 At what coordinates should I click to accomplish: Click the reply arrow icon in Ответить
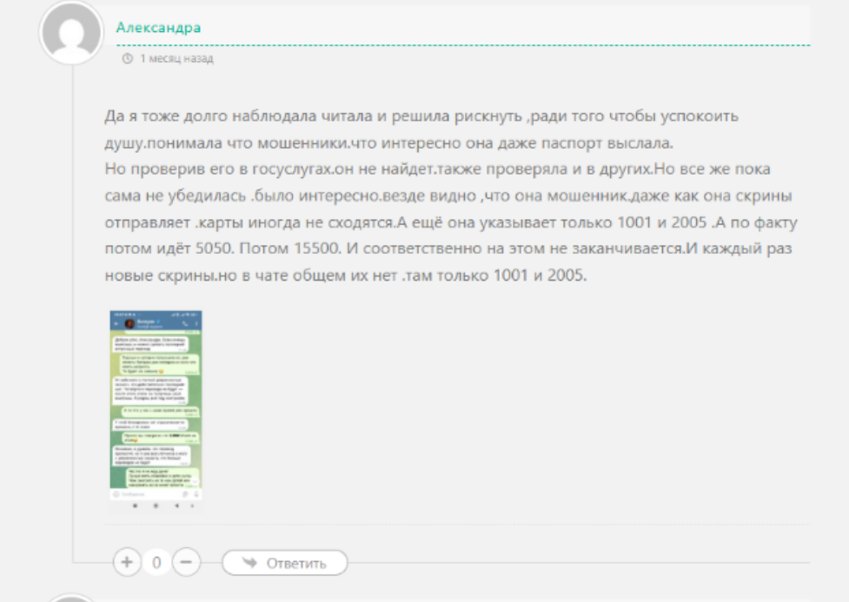(249, 563)
